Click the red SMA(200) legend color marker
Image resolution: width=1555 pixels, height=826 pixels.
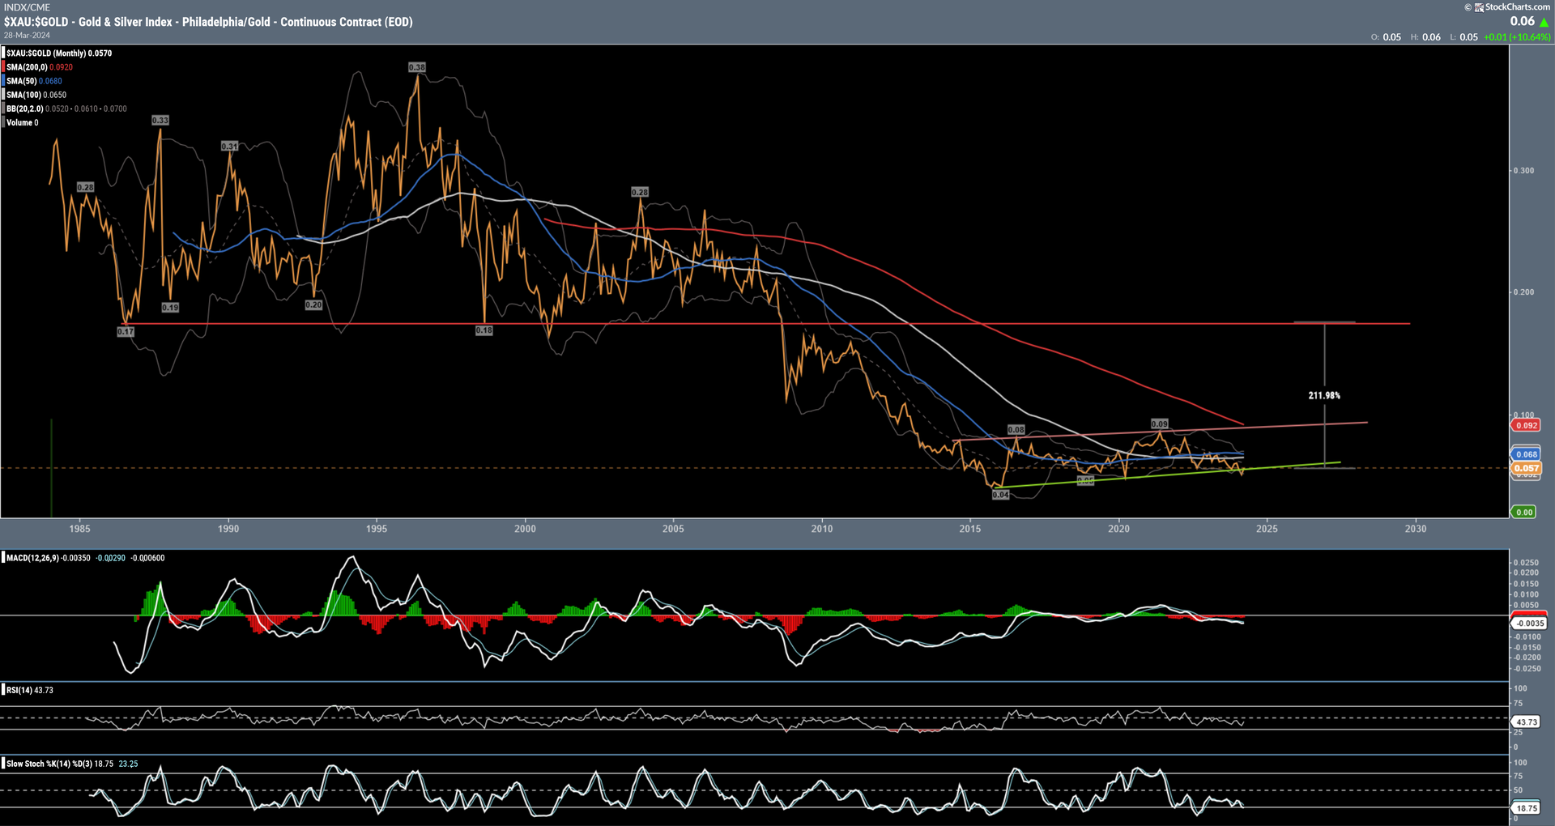click(4, 67)
